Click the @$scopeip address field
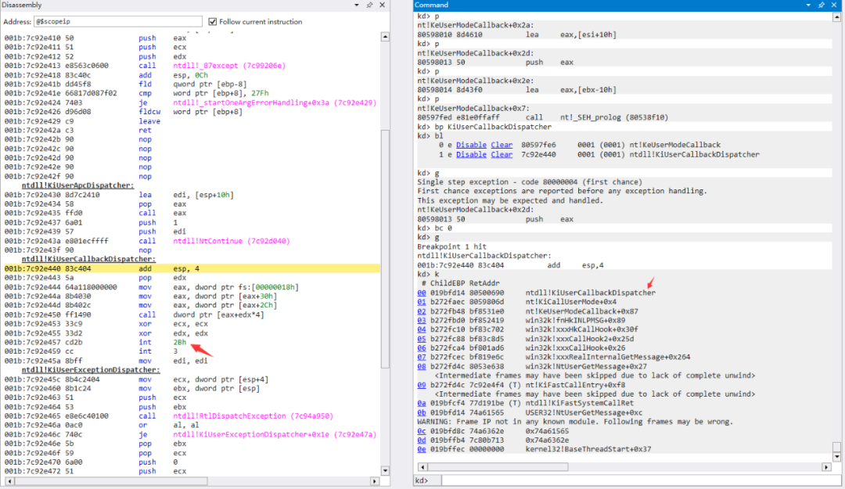This screenshot has height=489, width=845. tap(118, 22)
